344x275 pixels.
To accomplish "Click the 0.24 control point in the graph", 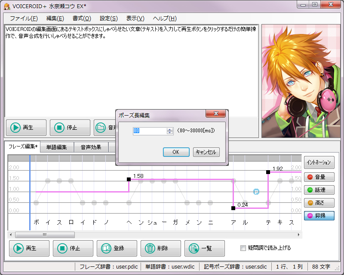I will 233,208.
